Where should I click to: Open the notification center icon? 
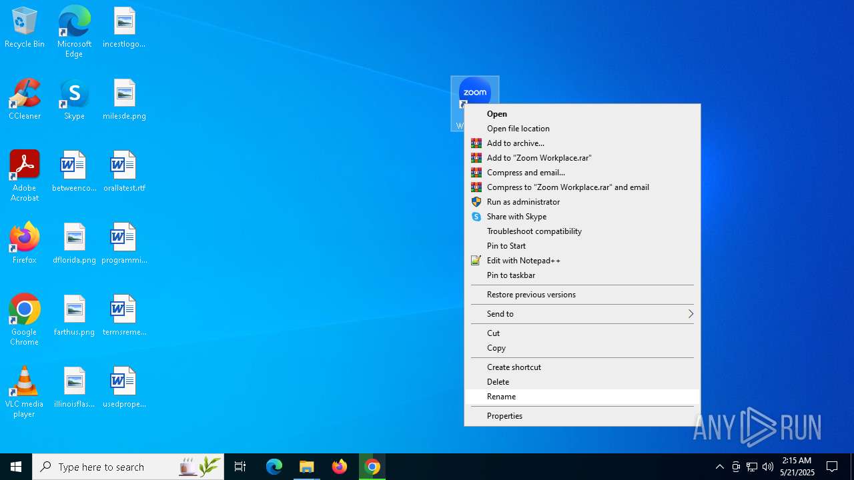coord(832,467)
